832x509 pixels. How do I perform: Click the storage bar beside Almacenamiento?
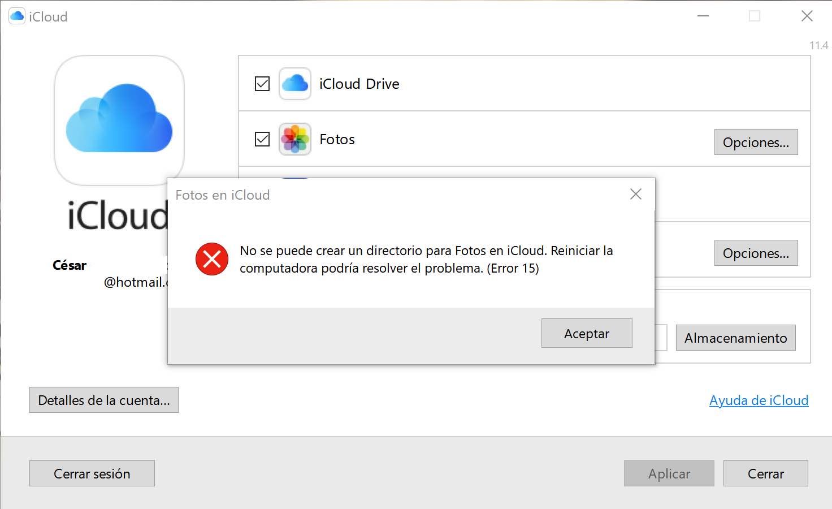(661, 338)
